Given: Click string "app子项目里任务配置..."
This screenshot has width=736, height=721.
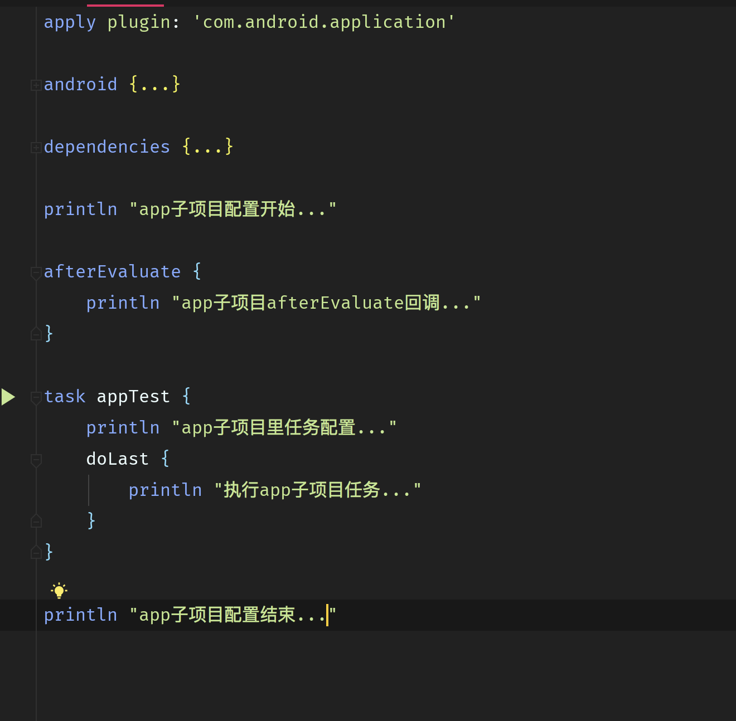Looking at the screenshot, I should pyautogui.click(x=284, y=428).
